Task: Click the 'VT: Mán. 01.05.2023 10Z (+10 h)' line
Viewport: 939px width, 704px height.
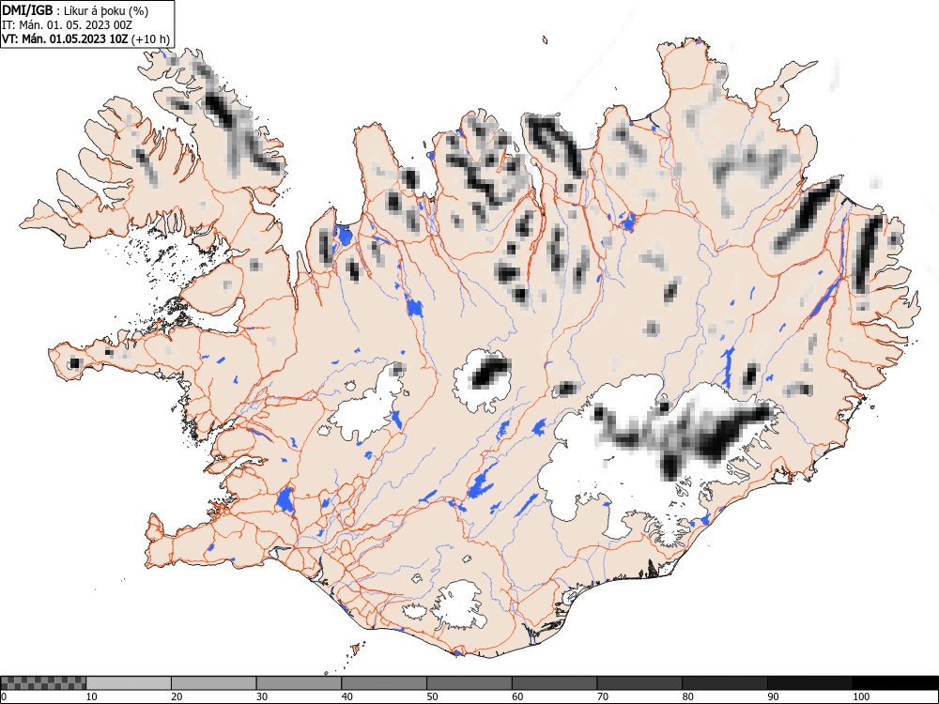Action: click(86, 39)
